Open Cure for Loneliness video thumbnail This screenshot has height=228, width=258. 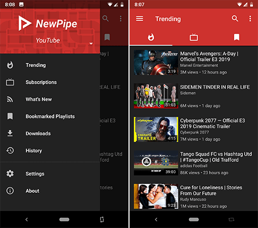pos(156,196)
